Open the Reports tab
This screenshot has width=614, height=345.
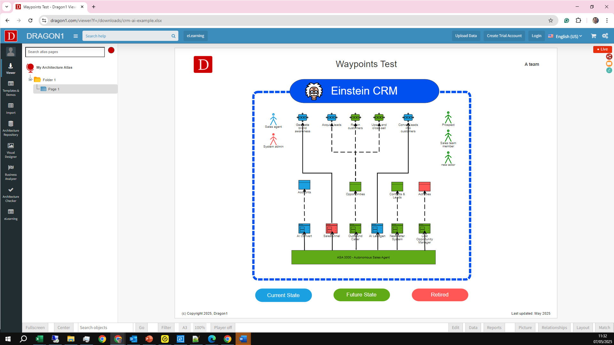pyautogui.click(x=494, y=327)
